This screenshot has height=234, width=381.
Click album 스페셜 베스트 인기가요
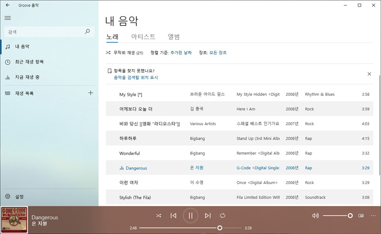point(258,124)
